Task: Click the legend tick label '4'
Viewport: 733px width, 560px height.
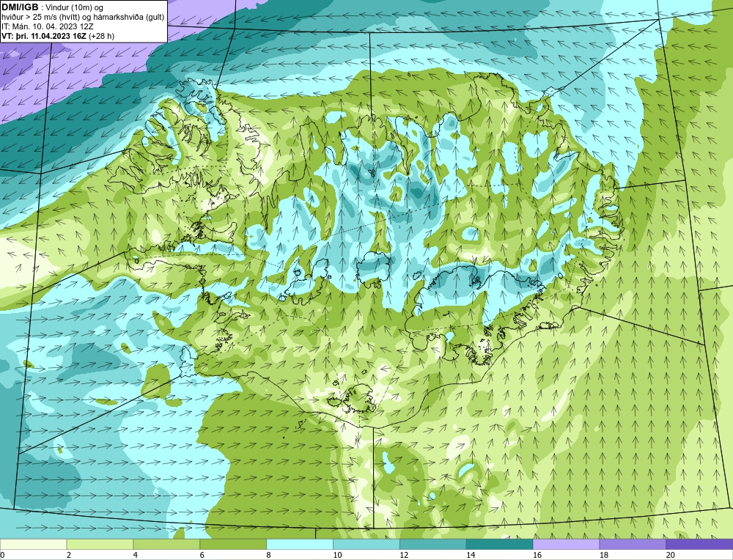Action: click(x=136, y=555)
